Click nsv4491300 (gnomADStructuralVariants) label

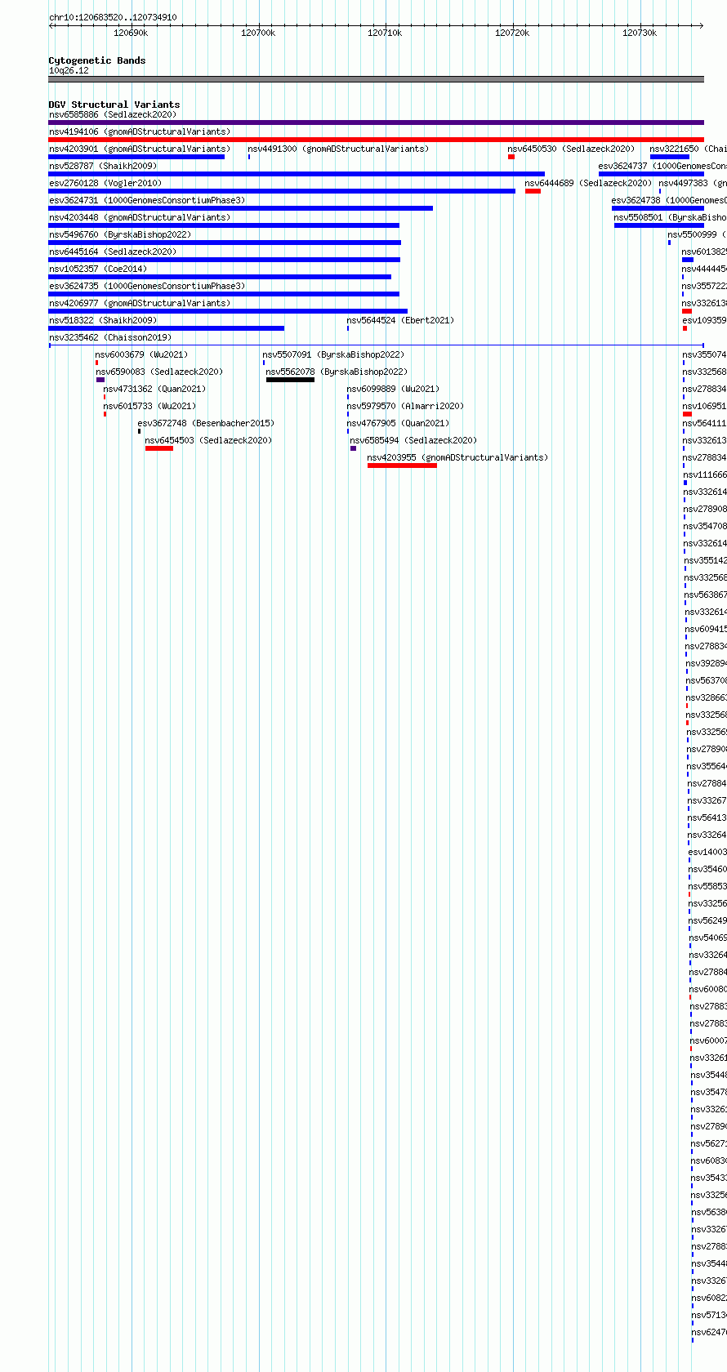(x=338, y=149)
